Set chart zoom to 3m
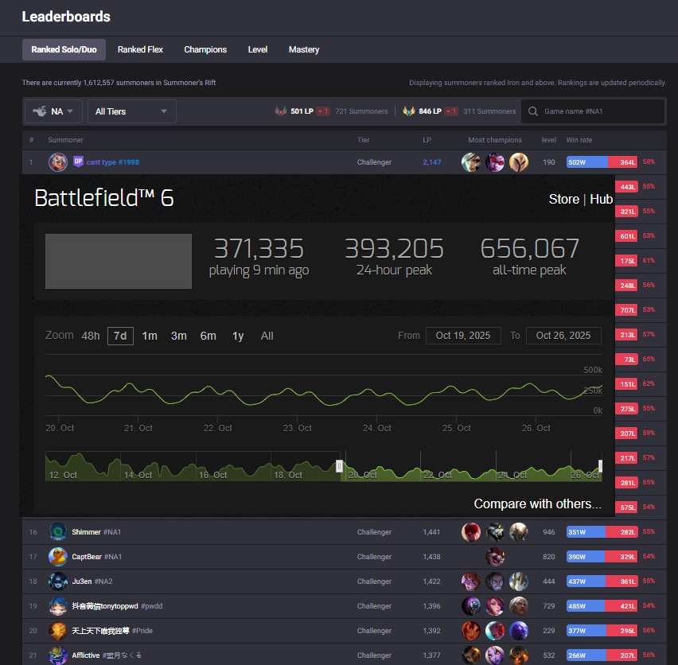The image size is (678, 665). pos(178,336)
